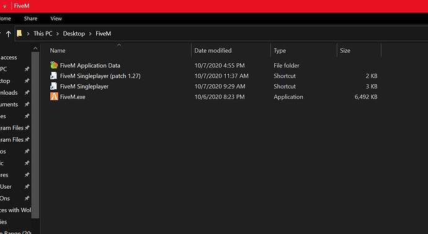The image size is (428, 234).
Task: Select FiveM.exe file name
Action: pyautogui.click(x=73, y=97)
